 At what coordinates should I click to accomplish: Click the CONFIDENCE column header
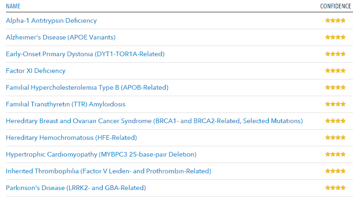click(335, 6)
